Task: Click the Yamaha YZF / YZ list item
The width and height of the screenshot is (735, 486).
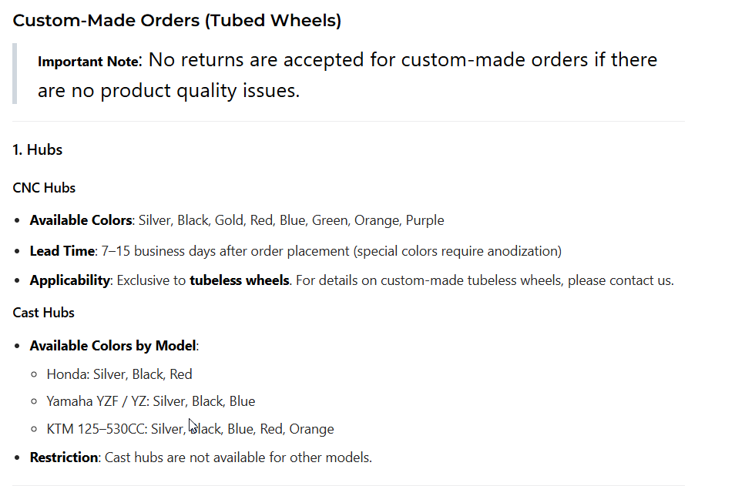Action: (151, 401)
